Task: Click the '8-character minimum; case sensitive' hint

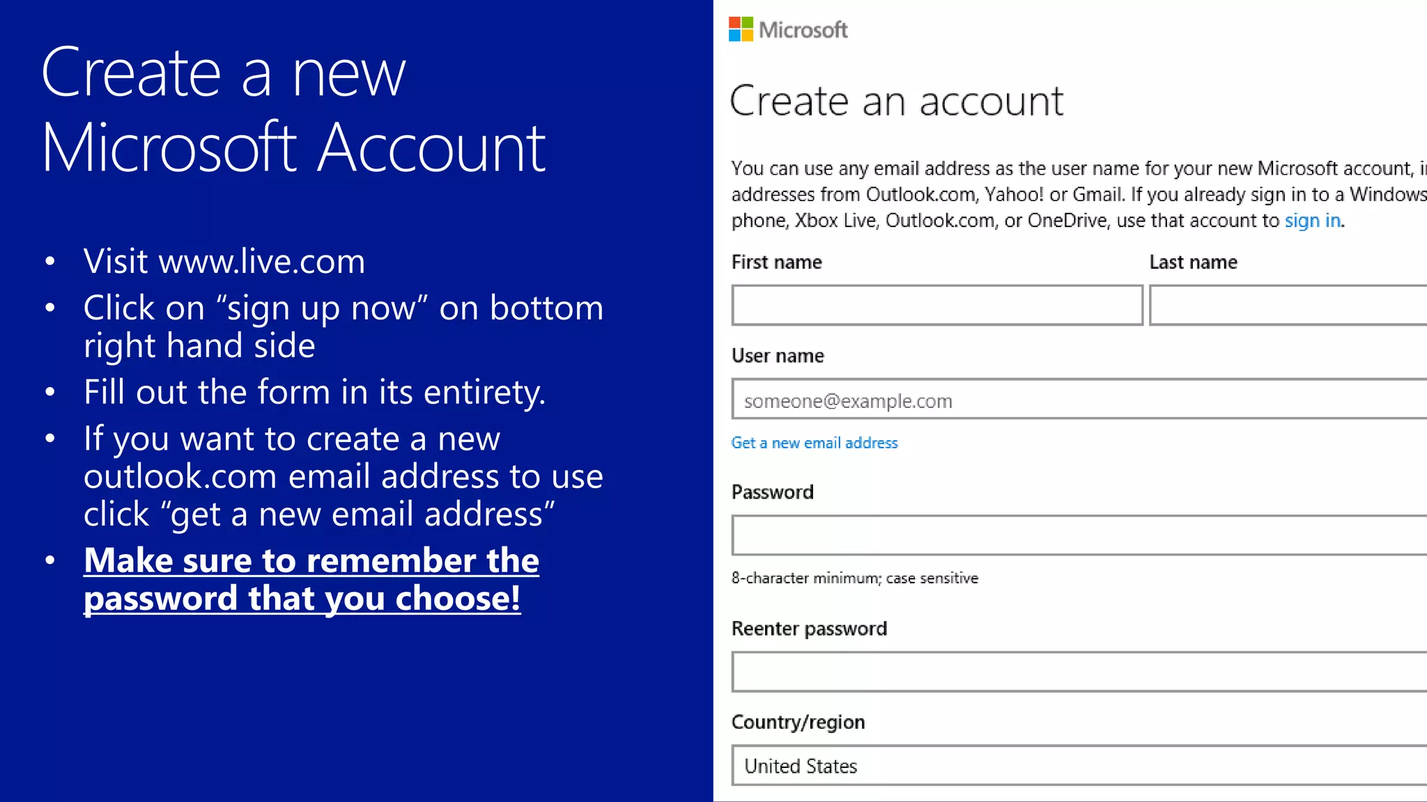Action: [854, 578]
